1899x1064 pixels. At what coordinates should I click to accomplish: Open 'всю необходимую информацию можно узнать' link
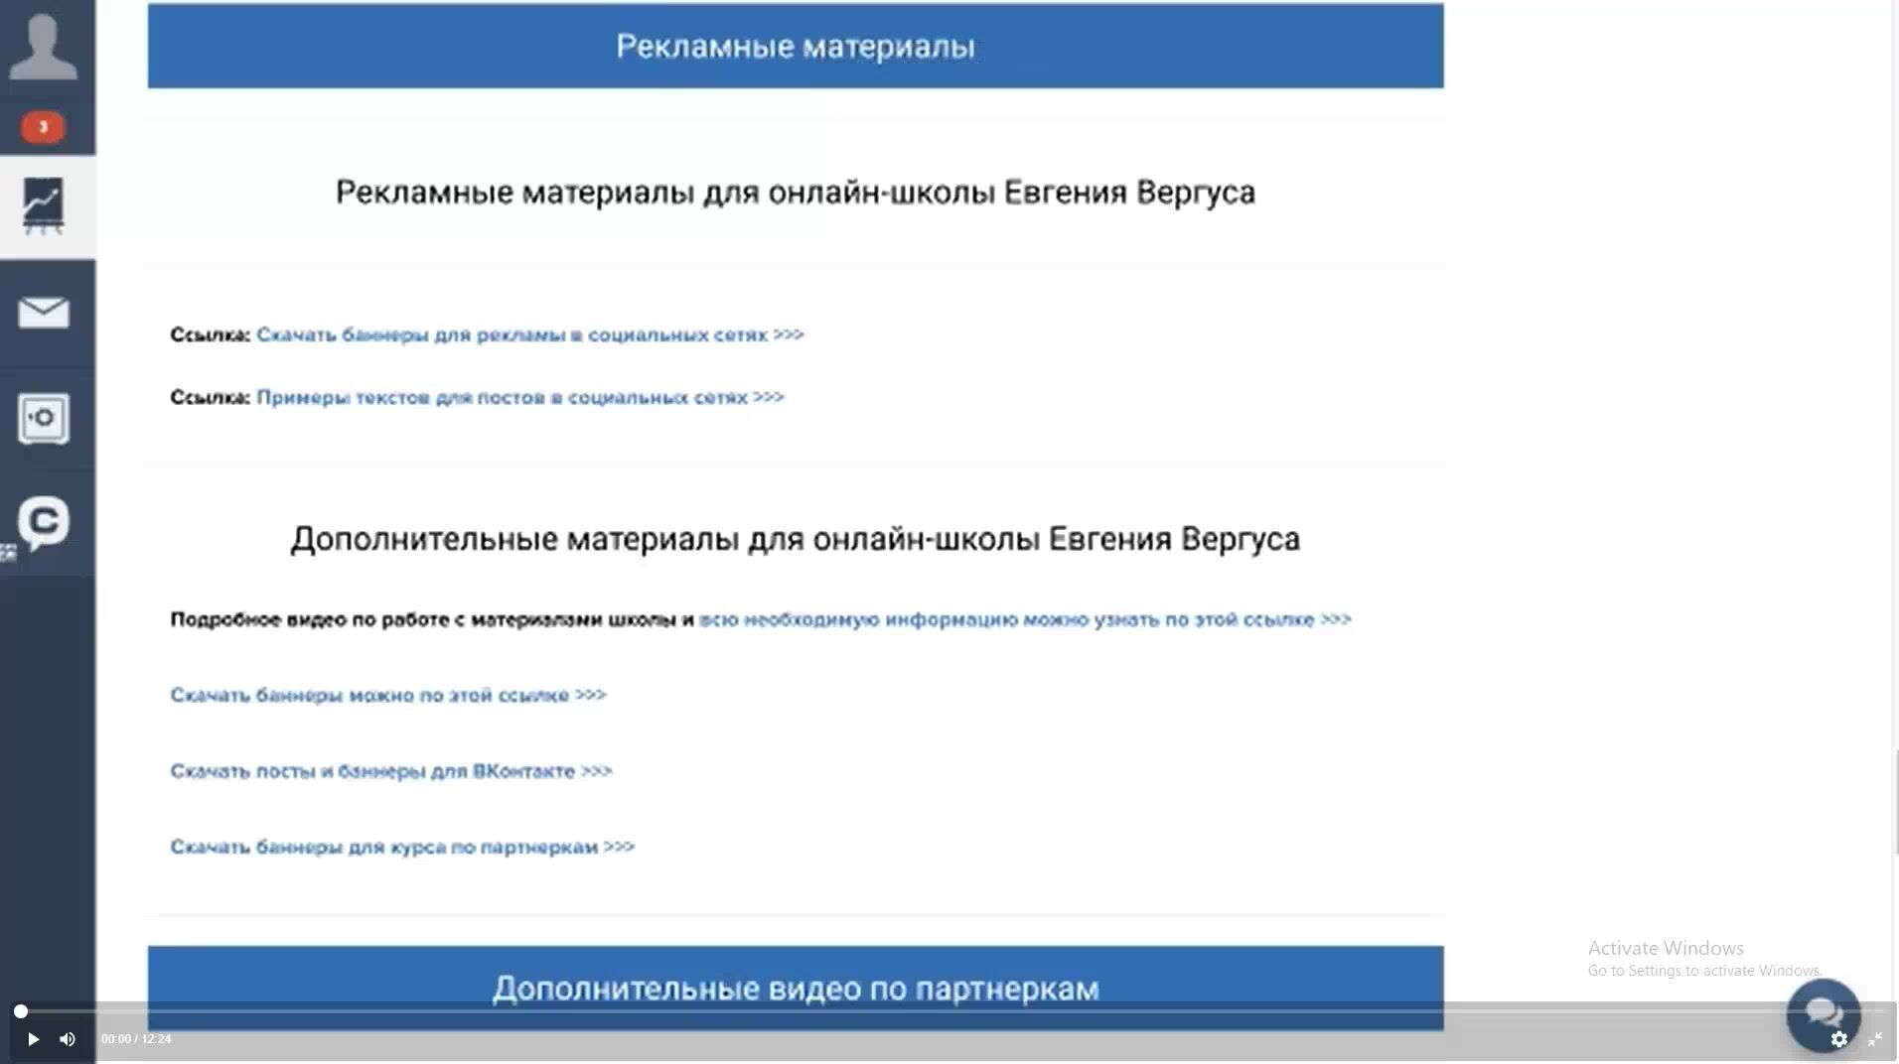[1025, 619]
